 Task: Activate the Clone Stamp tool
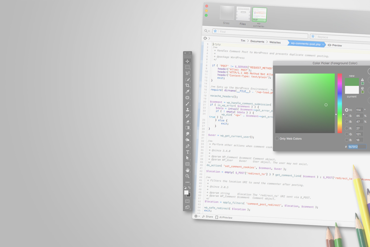(187, 110)
